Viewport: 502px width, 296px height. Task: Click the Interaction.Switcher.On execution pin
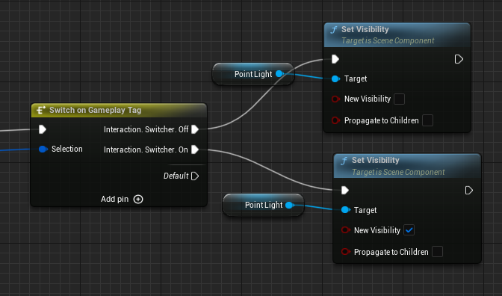(195, 149)
